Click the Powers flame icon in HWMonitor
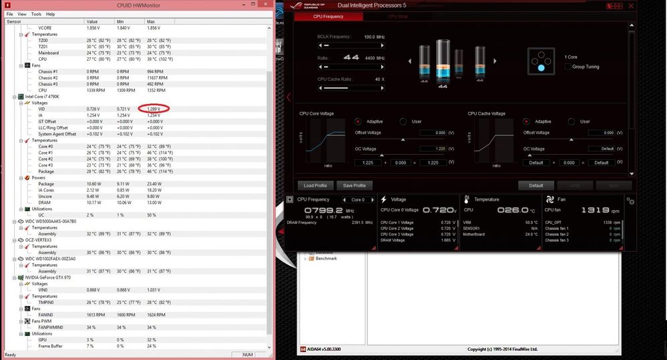Viewport: 667px width, 360px height. (27, 178)
